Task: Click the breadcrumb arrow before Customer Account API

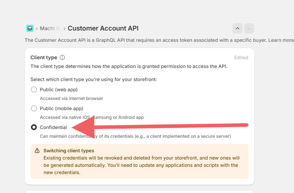Action: pos(64,28)
